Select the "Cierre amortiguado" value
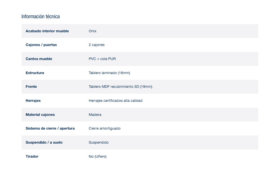The image size is (279, 177). 105,128
